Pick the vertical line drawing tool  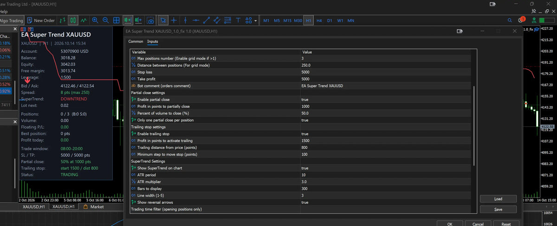185,20
